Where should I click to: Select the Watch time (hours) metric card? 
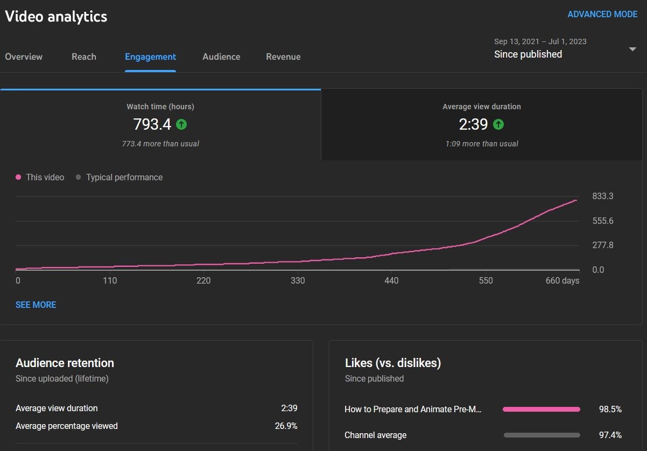(160, 124)
